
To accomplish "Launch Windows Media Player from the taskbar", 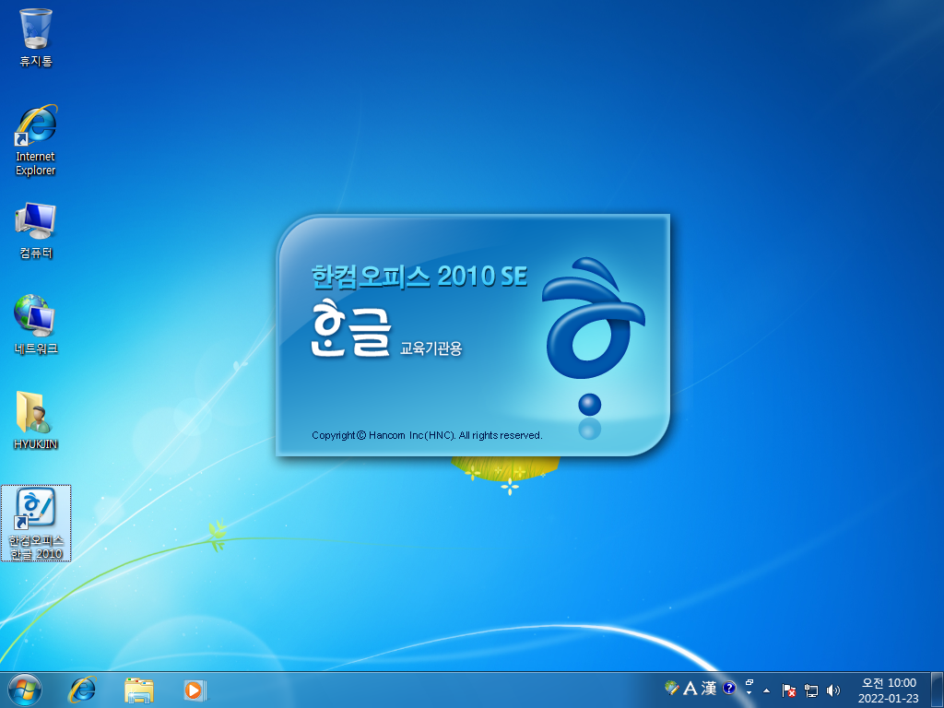I will [x=195, y=690].
